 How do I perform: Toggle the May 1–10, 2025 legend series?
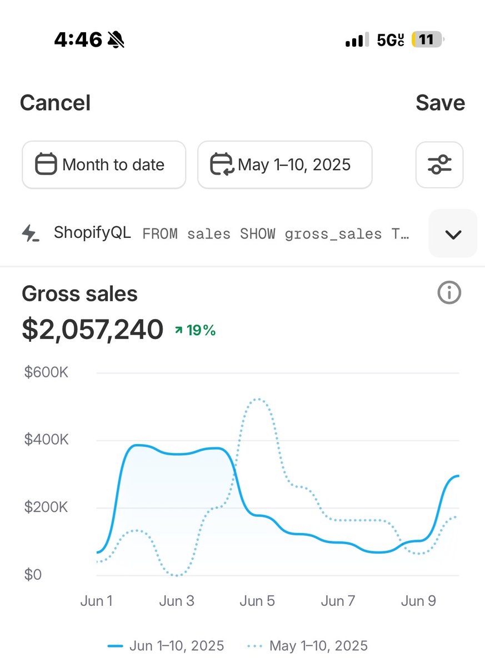tap(306, 646)
